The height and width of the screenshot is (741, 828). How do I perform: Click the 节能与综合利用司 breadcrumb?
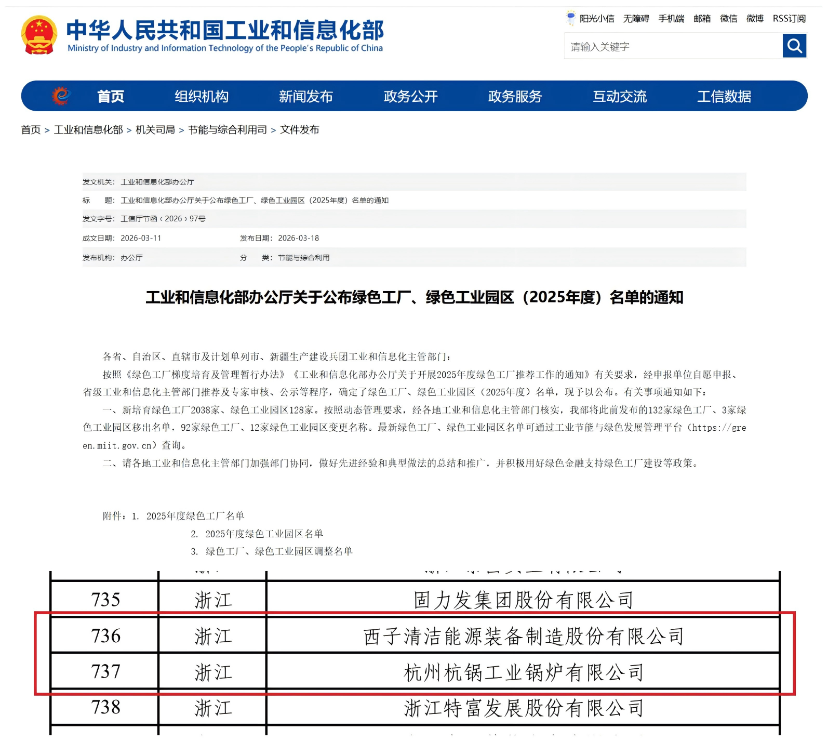tap(228, 130)
